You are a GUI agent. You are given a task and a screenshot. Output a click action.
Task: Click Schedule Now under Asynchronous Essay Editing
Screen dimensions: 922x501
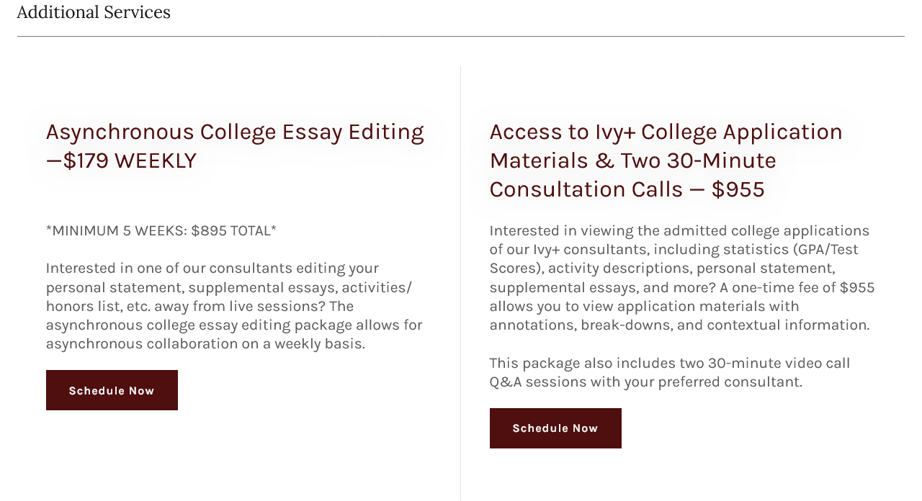coord(112,390)
